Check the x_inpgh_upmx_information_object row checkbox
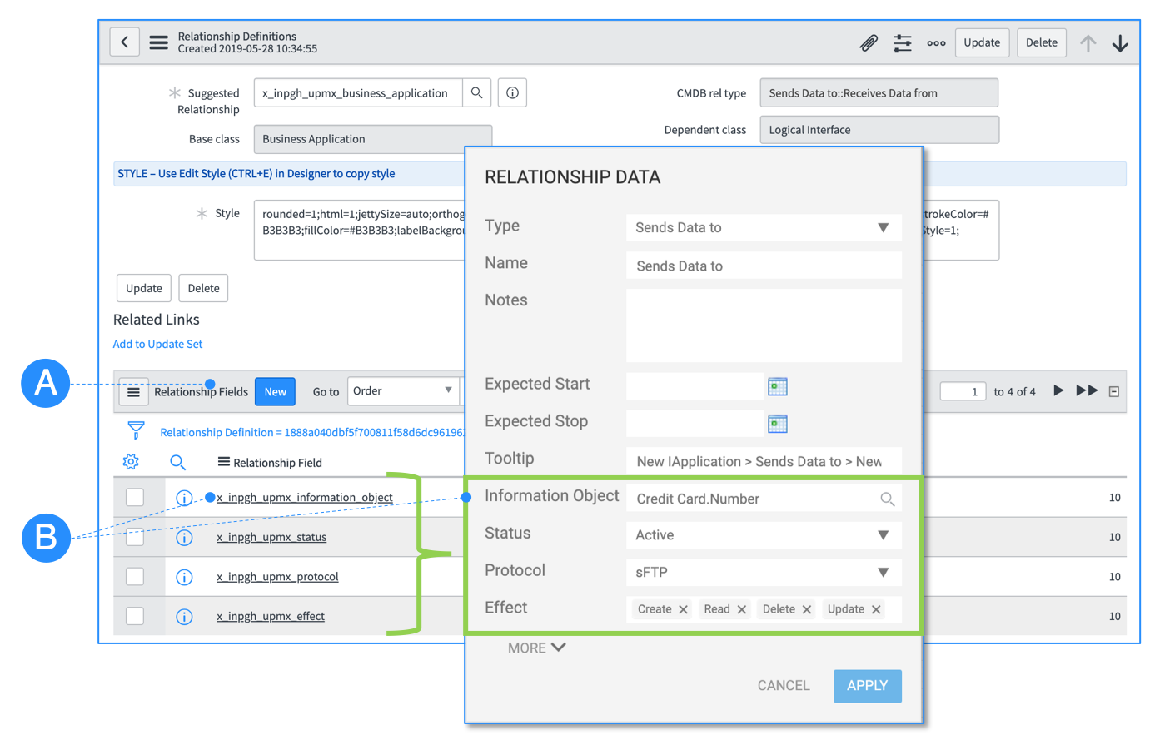 coord(135,497)
